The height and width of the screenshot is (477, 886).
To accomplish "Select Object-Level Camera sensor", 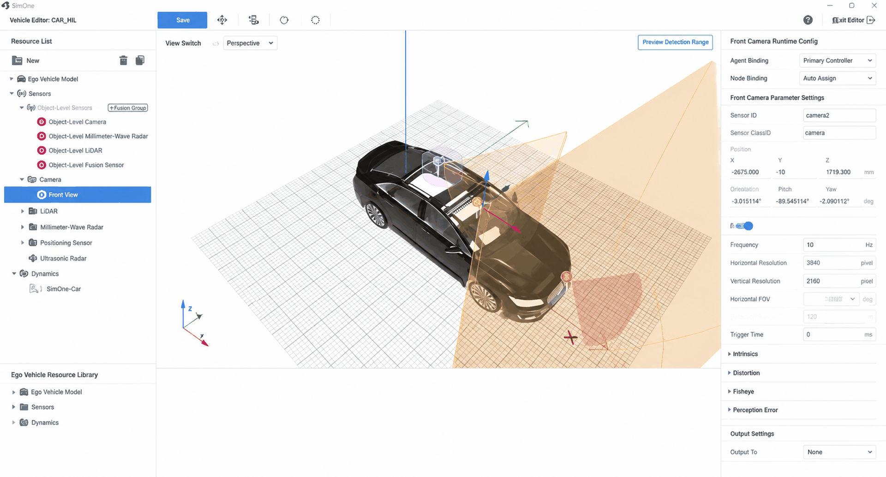I will tap(77, 122).
